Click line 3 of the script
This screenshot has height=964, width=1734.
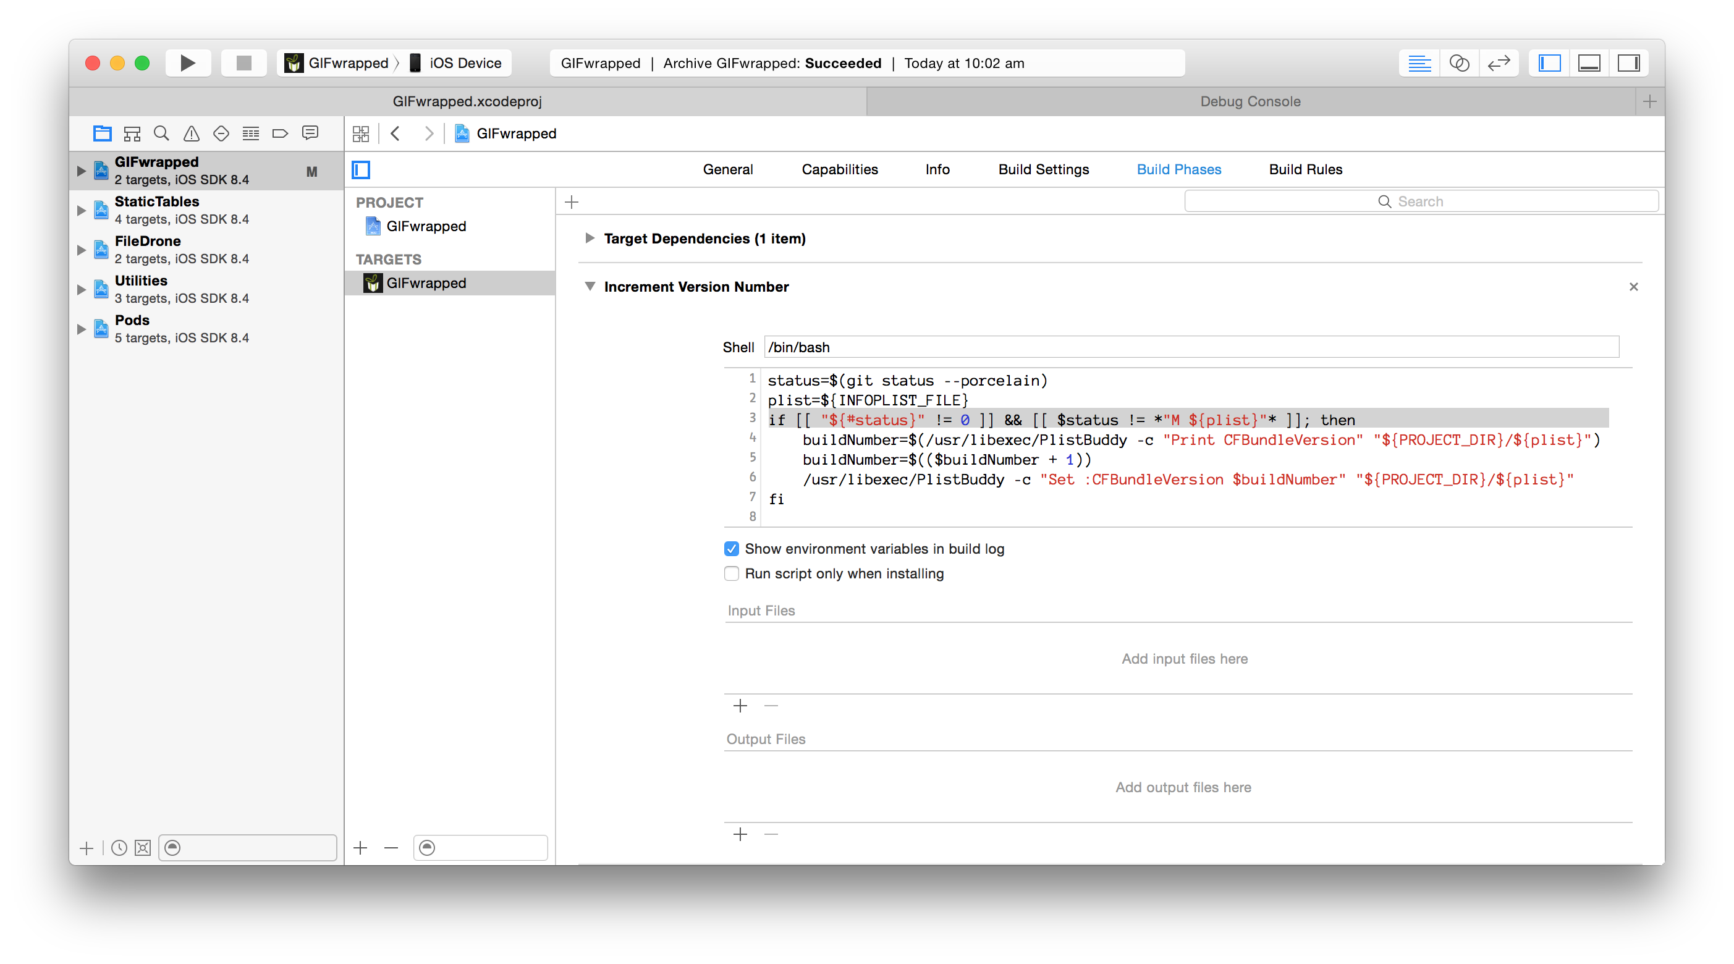pos(1188,420)
